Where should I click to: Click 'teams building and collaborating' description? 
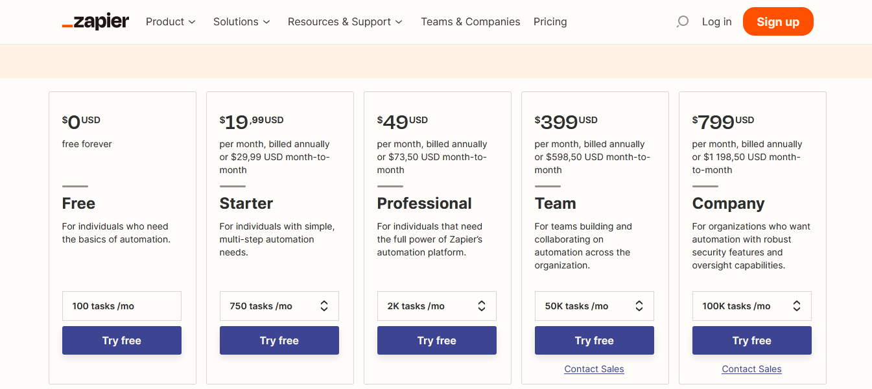coord(583,246)
